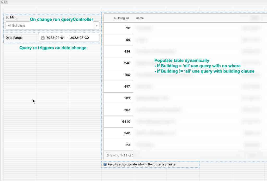The image size is (267, 181).
Task: Click the Date Range label
Action: [x=14, y=38]
